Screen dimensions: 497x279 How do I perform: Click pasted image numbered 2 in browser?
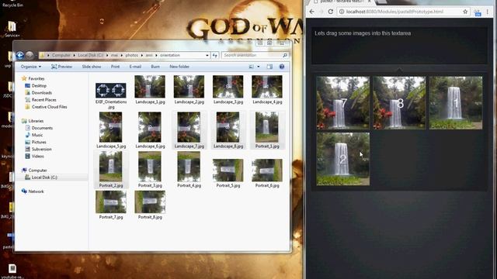point(342,159)
